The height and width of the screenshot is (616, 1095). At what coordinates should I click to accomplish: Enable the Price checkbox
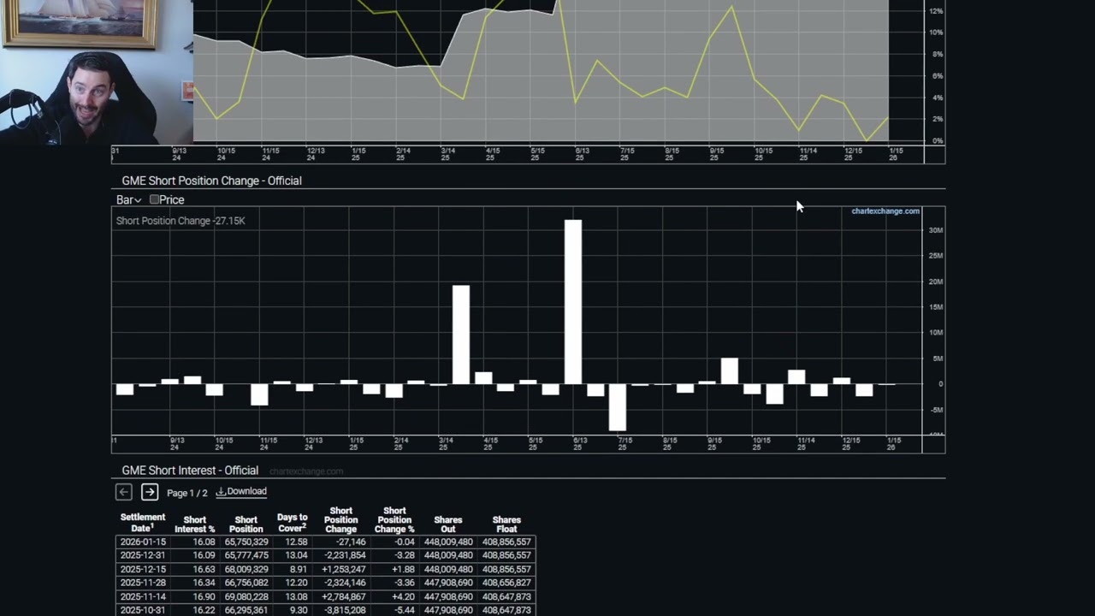[154, 199]
